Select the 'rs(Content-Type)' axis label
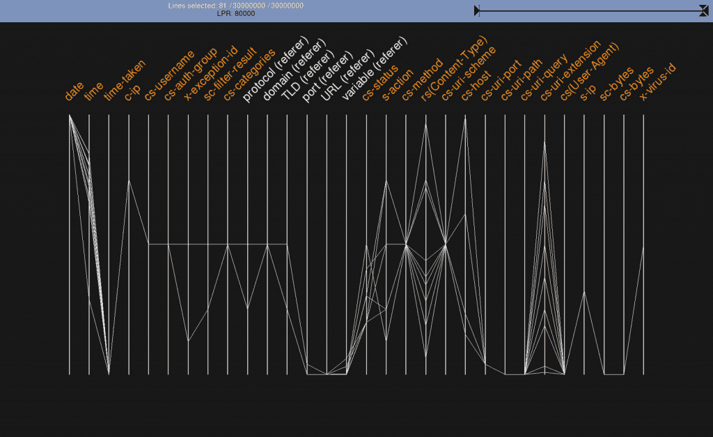This screenshot has width=713, height=437. [454, 70]
